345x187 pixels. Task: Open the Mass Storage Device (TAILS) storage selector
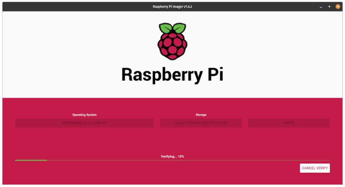[201, 123]
